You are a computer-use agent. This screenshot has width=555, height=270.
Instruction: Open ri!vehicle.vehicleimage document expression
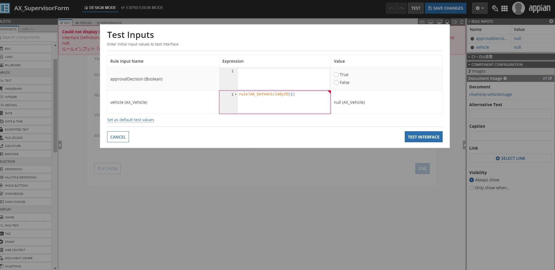[491, 94]
